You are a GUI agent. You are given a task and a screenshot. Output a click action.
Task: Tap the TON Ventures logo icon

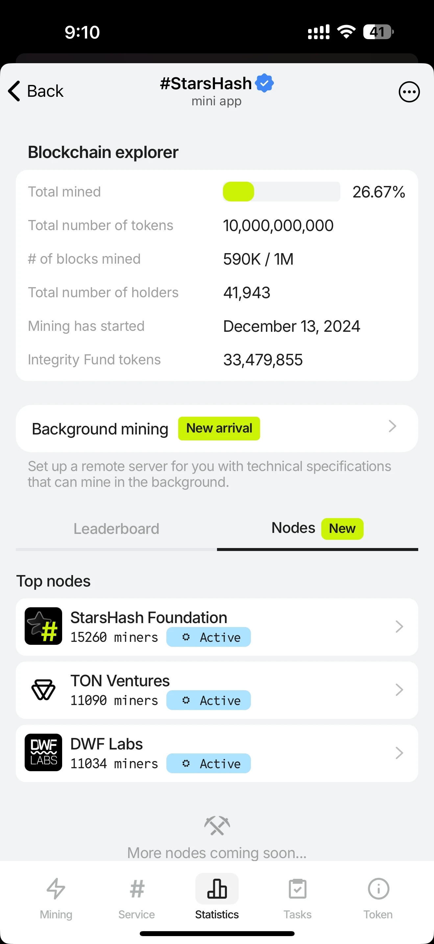(43, 689)
